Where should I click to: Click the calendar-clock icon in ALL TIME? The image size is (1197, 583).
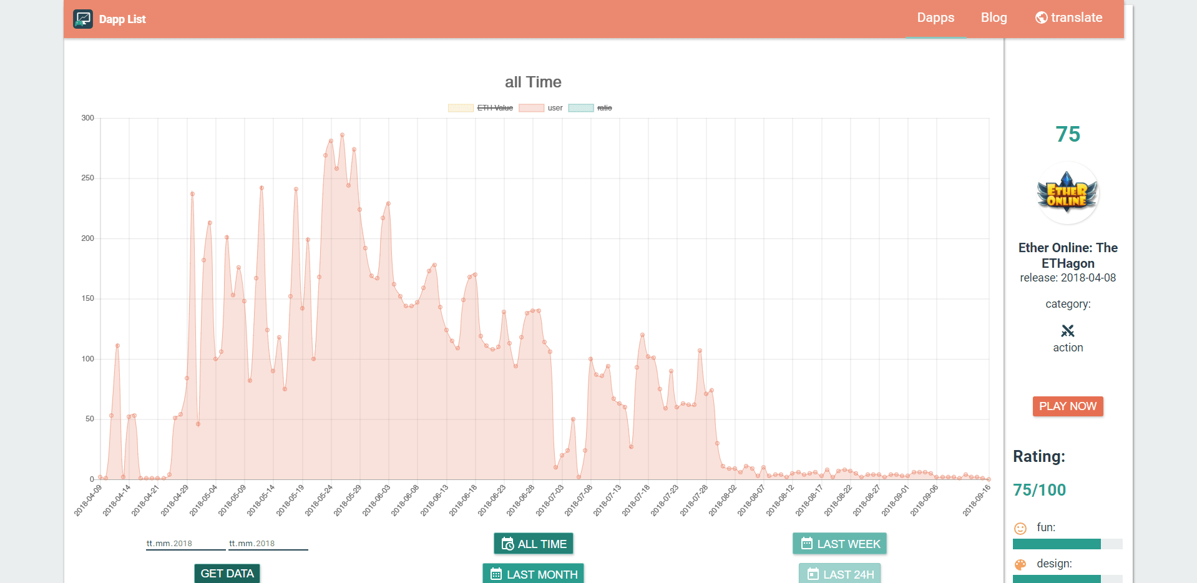click(x=507, y=544)
